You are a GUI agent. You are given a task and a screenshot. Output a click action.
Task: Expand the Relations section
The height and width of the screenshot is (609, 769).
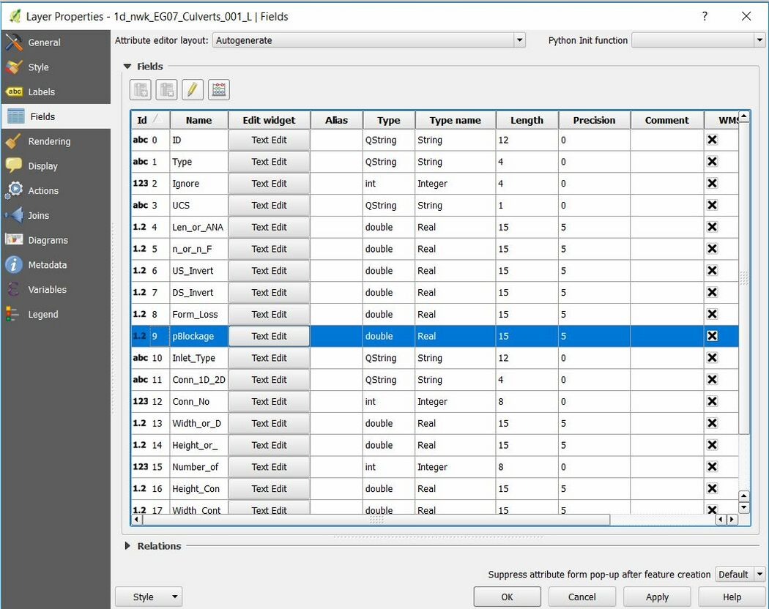pyautogui.click(x=128, y=545)
